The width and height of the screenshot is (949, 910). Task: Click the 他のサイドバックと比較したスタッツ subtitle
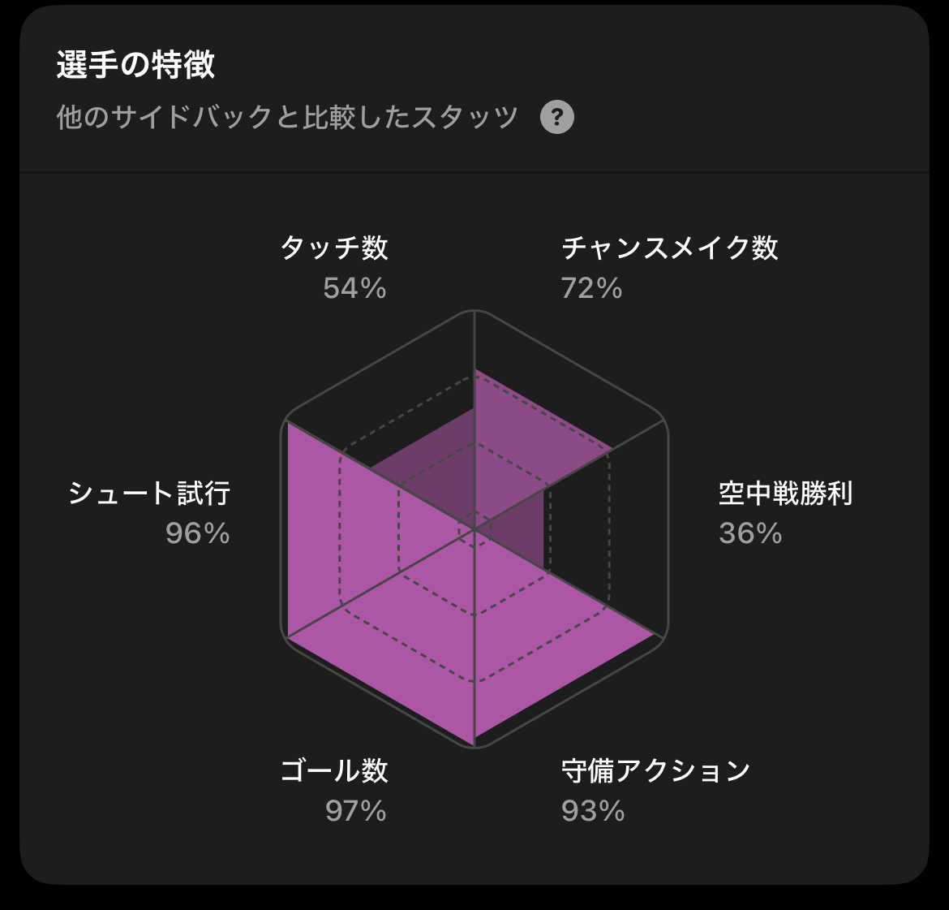287,117
